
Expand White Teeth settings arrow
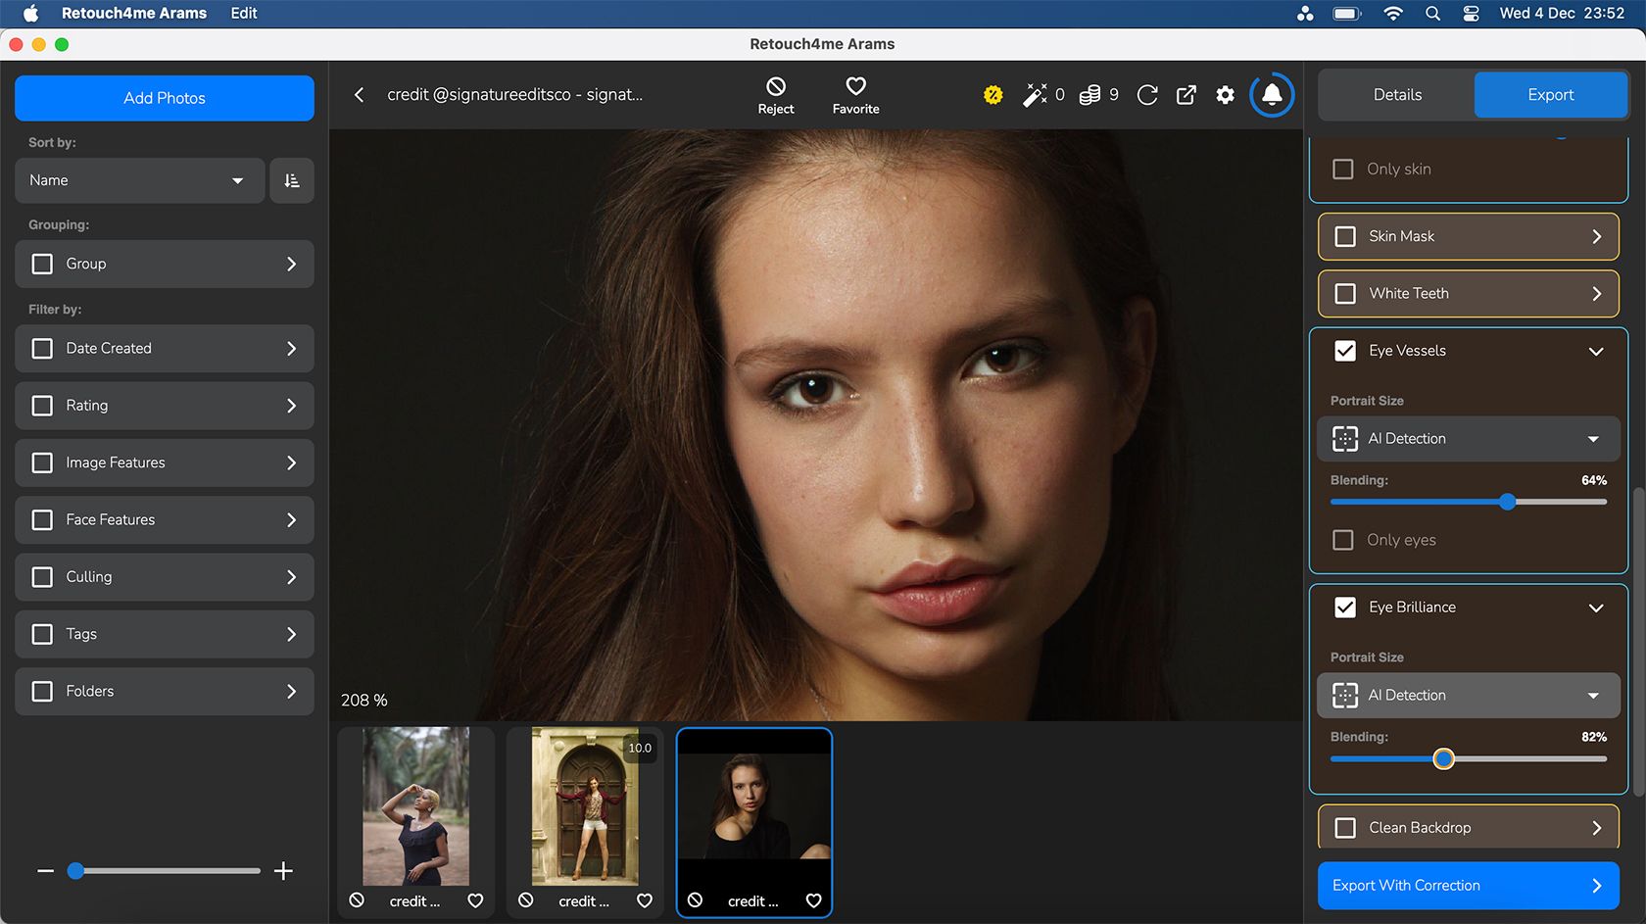tap(1596, 293)
